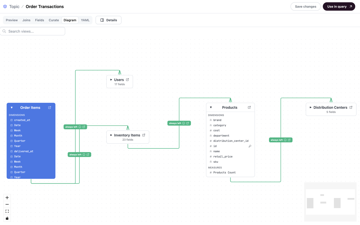
Task: Click the primary key icon beside id
Action: pyautogui.click(x=250, y=146)
